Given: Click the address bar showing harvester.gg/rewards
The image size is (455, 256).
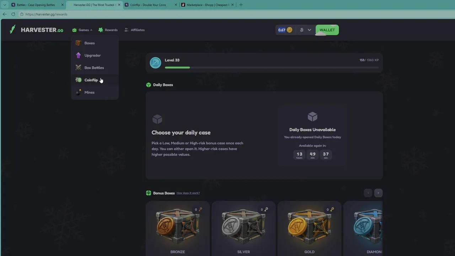Looking at the screenshot, I should (x=236, y=14).
